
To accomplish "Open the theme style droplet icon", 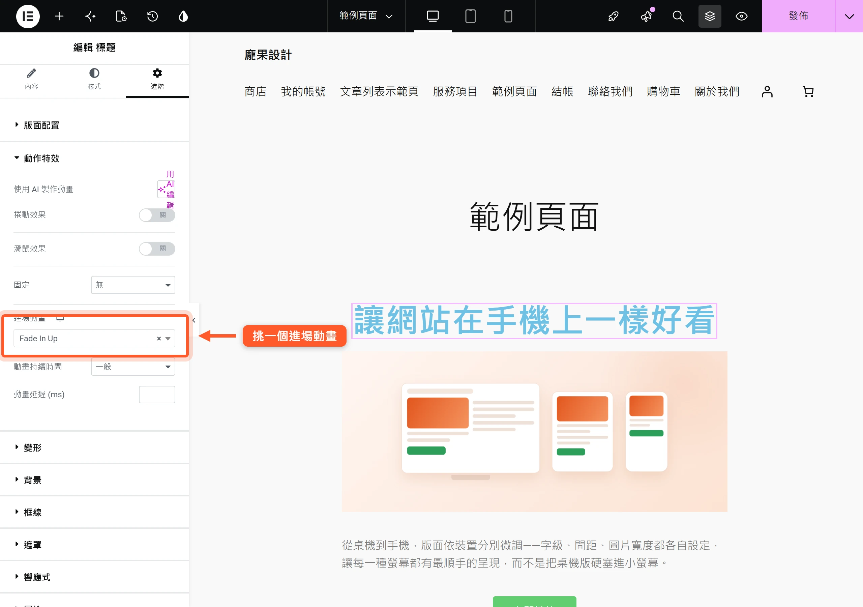I will click(x=183, y=16).
